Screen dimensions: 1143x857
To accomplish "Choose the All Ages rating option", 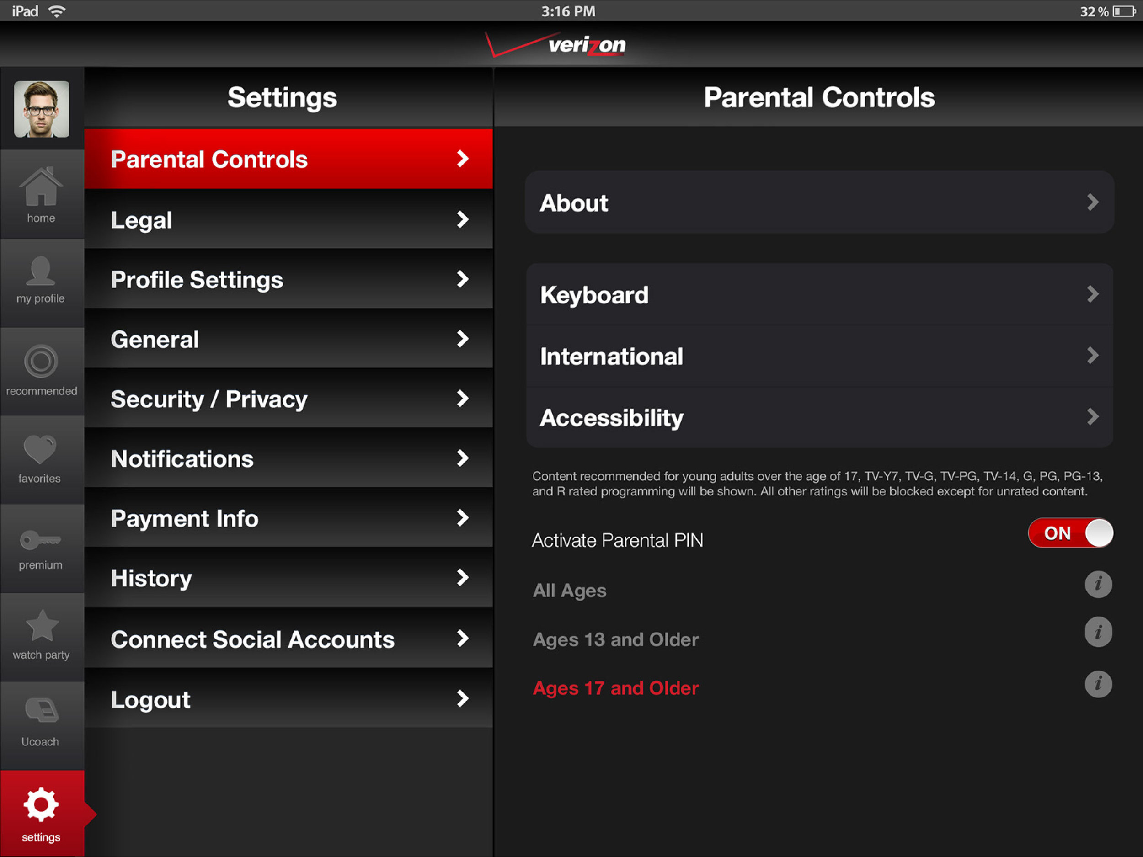I will click(569, 591).
